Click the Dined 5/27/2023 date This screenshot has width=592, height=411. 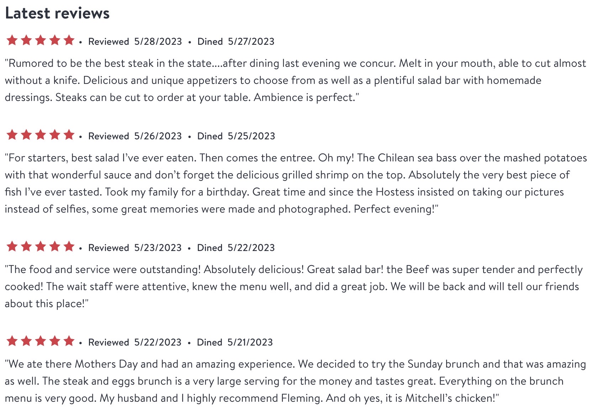point(236,42)
